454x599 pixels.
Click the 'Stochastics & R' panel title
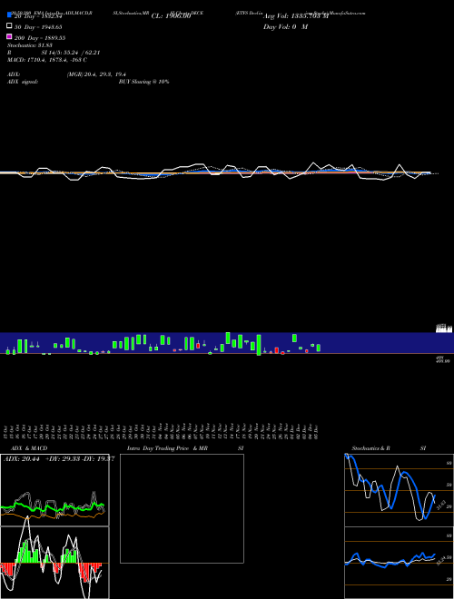point(370,448)
